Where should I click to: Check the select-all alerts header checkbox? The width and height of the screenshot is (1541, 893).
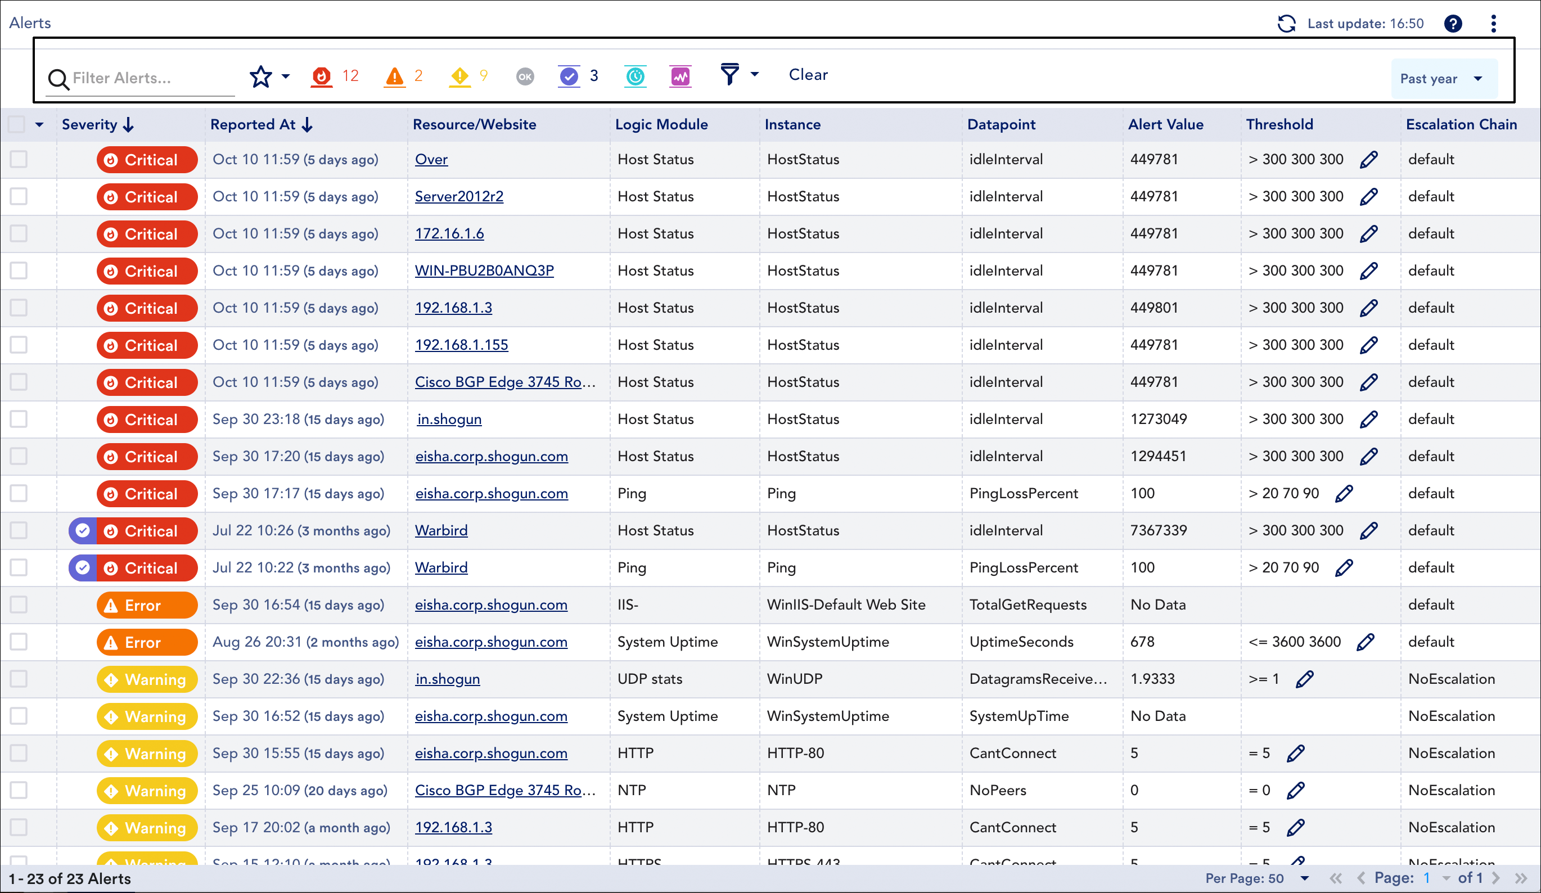[17, 125]
